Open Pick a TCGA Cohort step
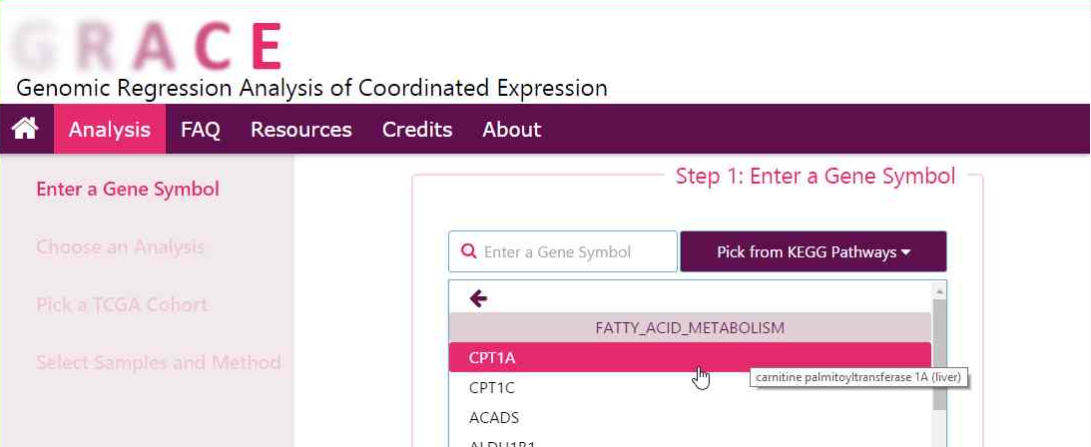Screen dimensions: 1091x447 click(122, 305)
